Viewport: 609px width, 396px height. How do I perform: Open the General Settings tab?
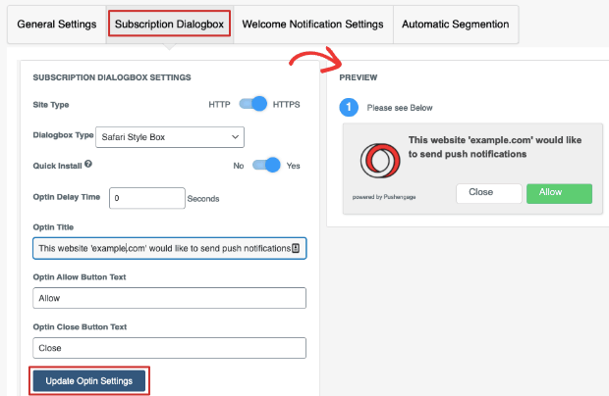tap(57, 25)
